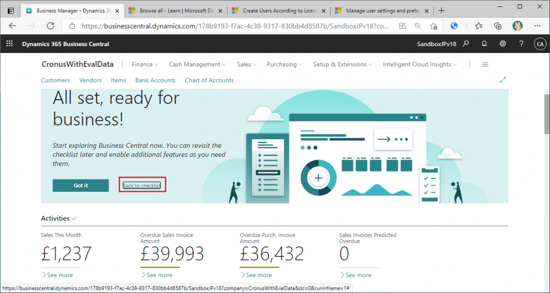550x293 pixels.
Task: Open the hamburger more-menu icon in navigation
Action: pyautogui.click(x=485, y=64)
